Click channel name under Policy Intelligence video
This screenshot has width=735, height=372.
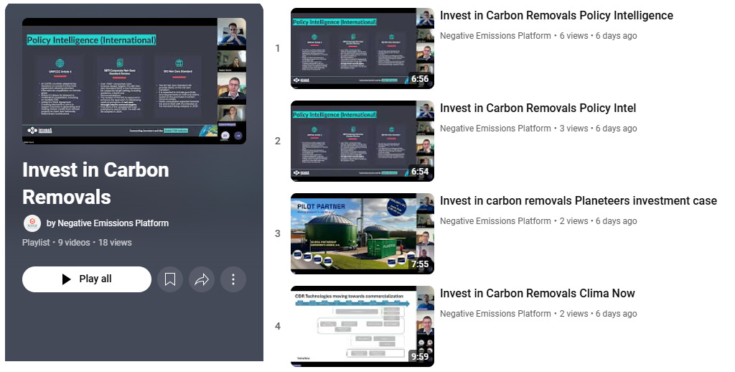495,36
